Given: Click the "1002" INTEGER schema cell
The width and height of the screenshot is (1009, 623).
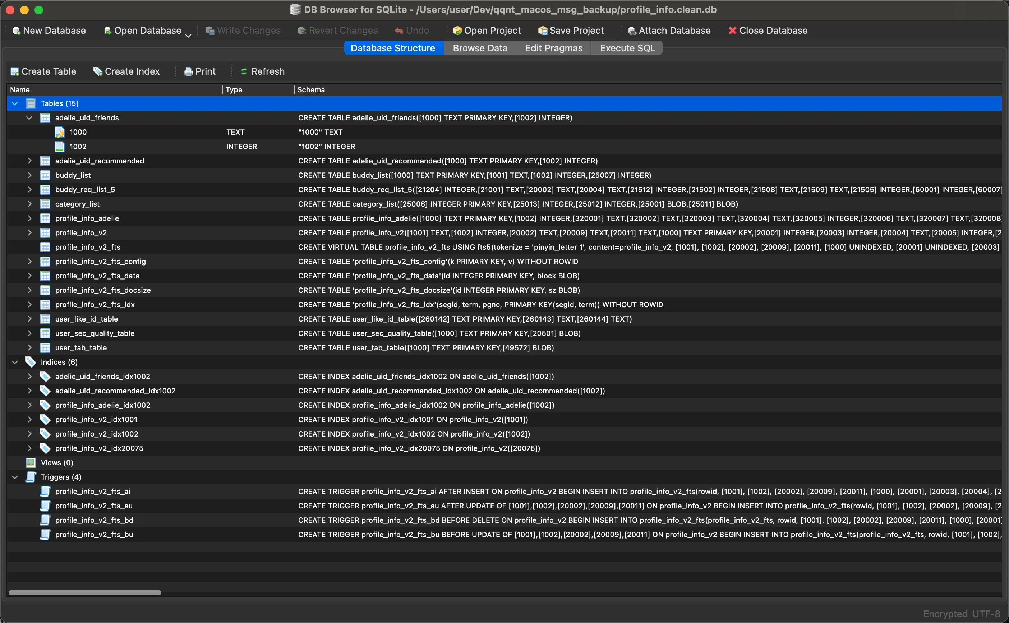Looking at the screenshot, I should (327, 147).
